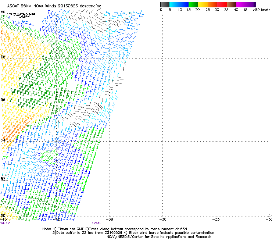Image resolution: width=272 pixels, height=239 pixels.
Task: Click the '35' legend scale label
Action: pyautogui.click(x=226, y=10)
